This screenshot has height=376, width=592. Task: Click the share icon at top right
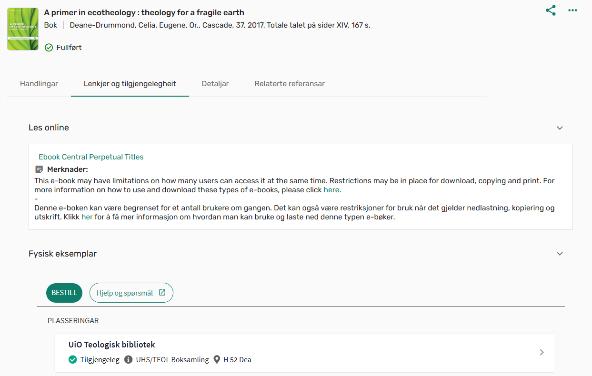tap(551, 10)
